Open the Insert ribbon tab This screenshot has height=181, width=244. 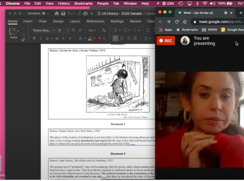[28, 21]
